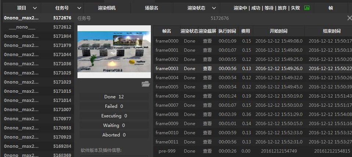Click the Failed 0 status counter
This screenshot has height=157, width=352.
pyautogui.click(x=114, y=106)
